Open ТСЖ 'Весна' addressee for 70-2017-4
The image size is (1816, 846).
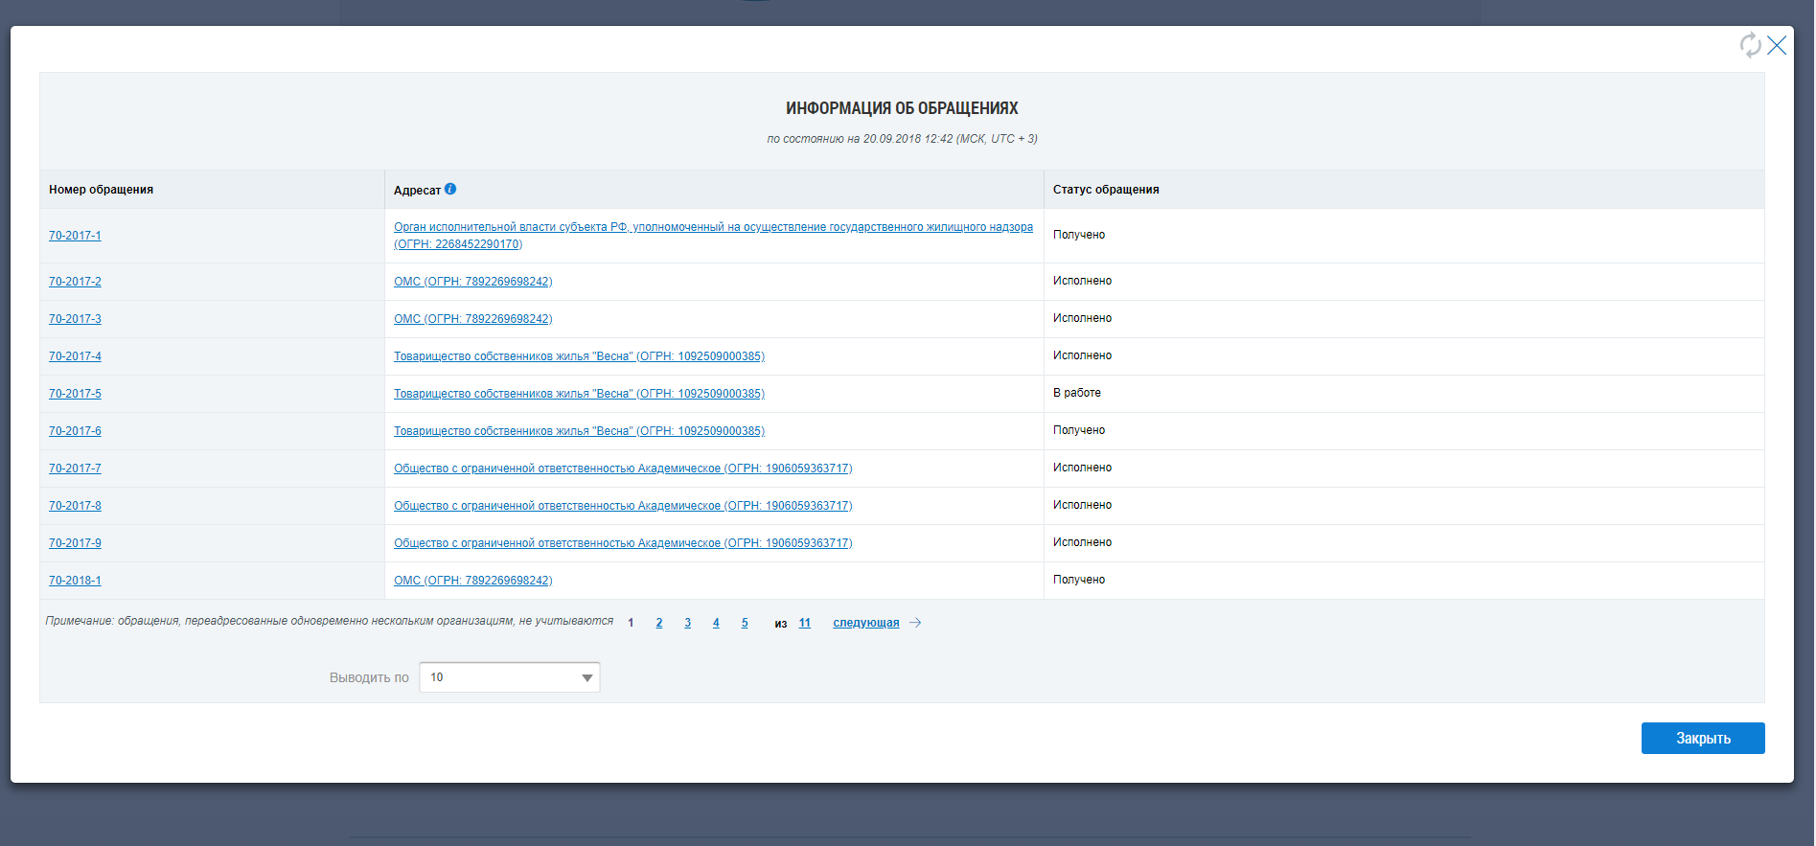(579, 356)
